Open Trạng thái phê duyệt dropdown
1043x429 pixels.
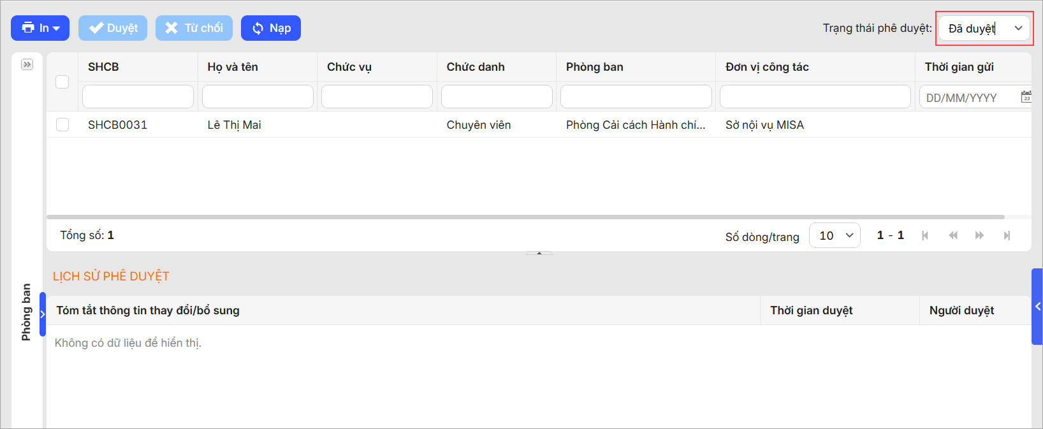pos(984,28)
